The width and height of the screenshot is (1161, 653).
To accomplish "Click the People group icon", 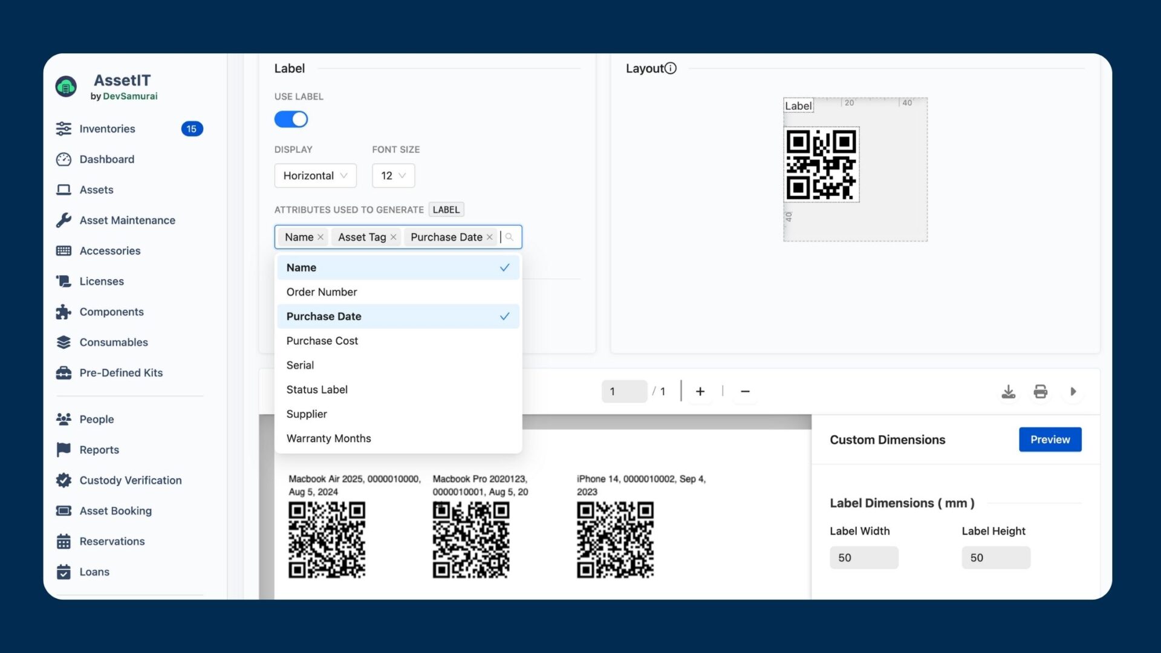I will click(63, 419).
